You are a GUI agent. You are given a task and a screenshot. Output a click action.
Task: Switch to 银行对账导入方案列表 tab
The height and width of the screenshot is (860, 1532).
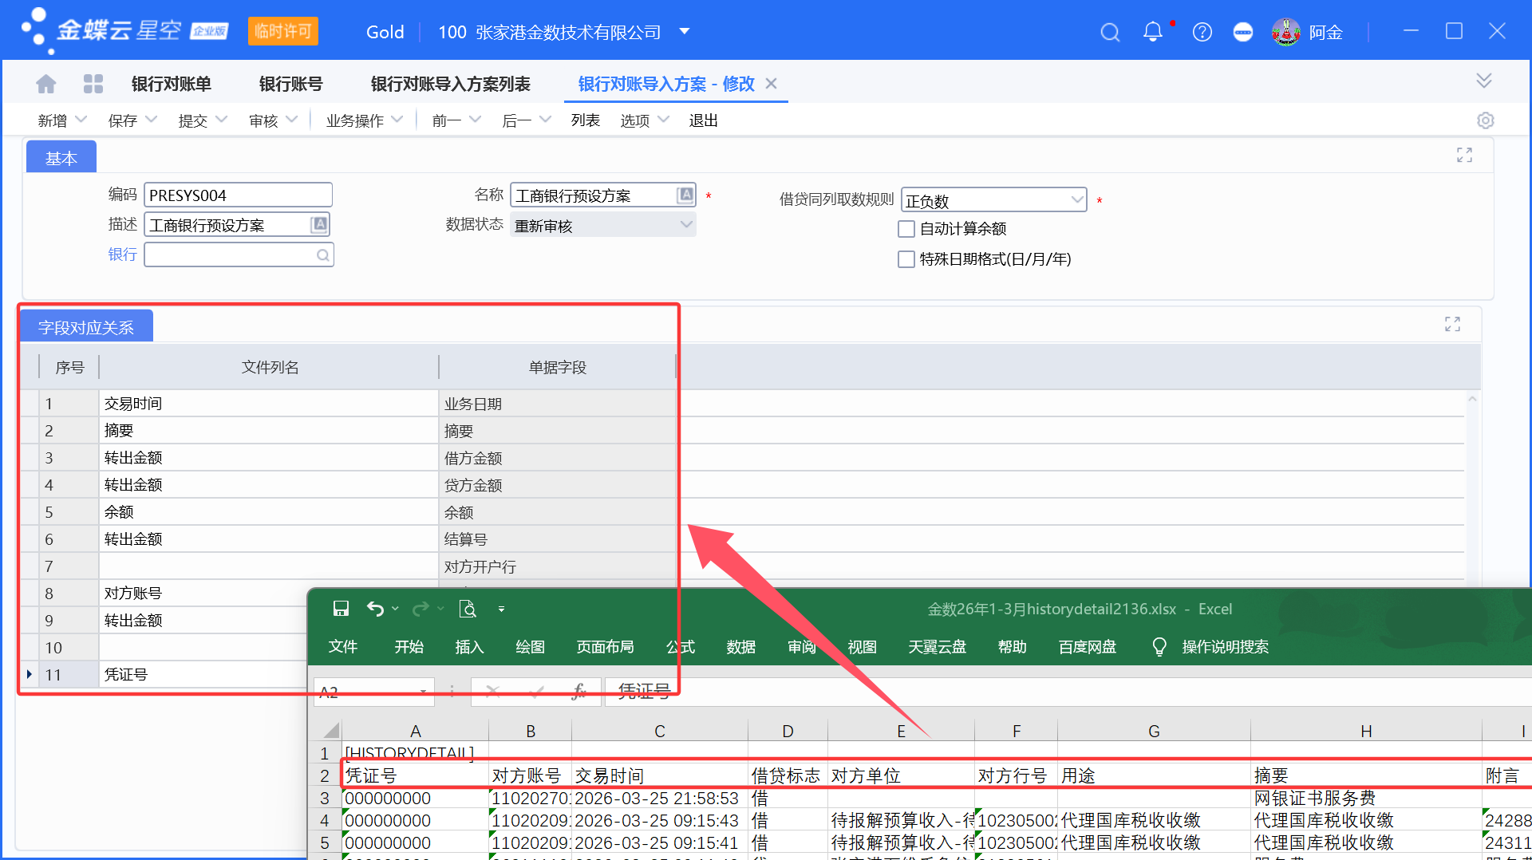coord(450,84)
